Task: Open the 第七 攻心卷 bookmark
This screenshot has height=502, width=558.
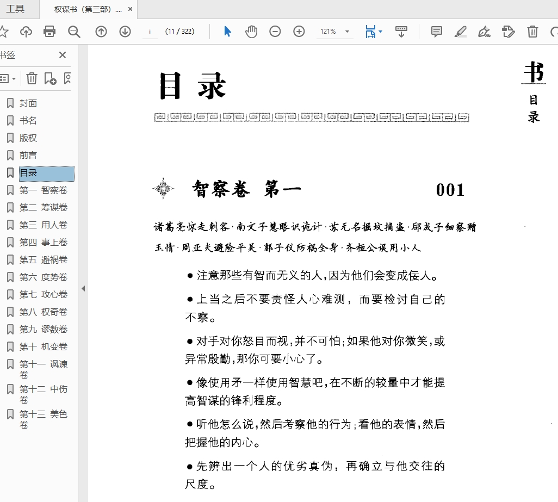Action: (x=44, y=294)
